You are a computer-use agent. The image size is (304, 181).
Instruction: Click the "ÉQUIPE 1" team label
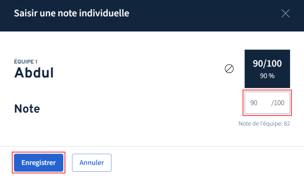26,62
